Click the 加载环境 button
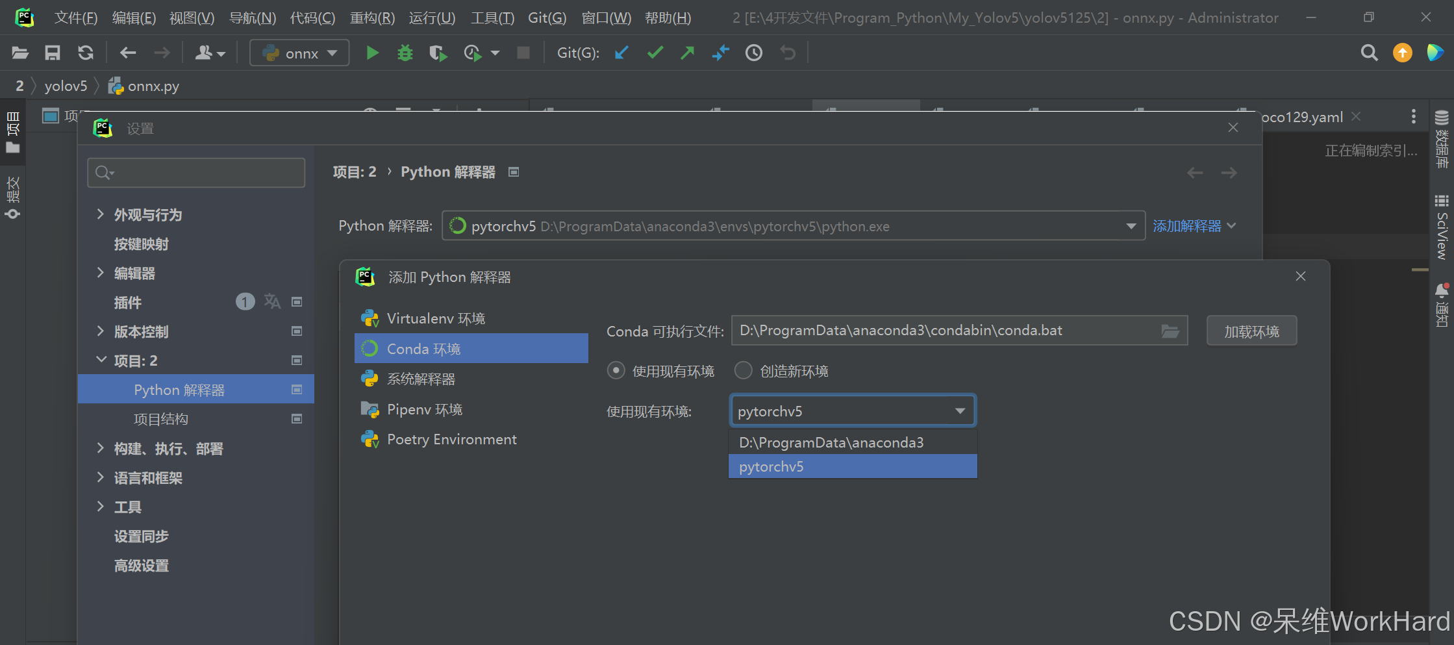This screenshot has width=1454, height=645. click(x=1251, y=331)
